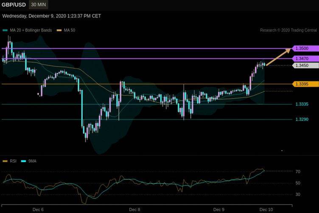Click the GBP/USD pair title
The image size is (319, 213).
click(14, 5)
